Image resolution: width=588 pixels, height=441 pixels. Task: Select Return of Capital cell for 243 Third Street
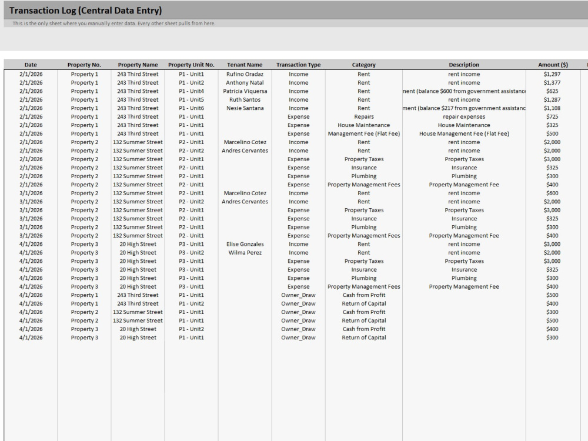[x=364, y=304]
